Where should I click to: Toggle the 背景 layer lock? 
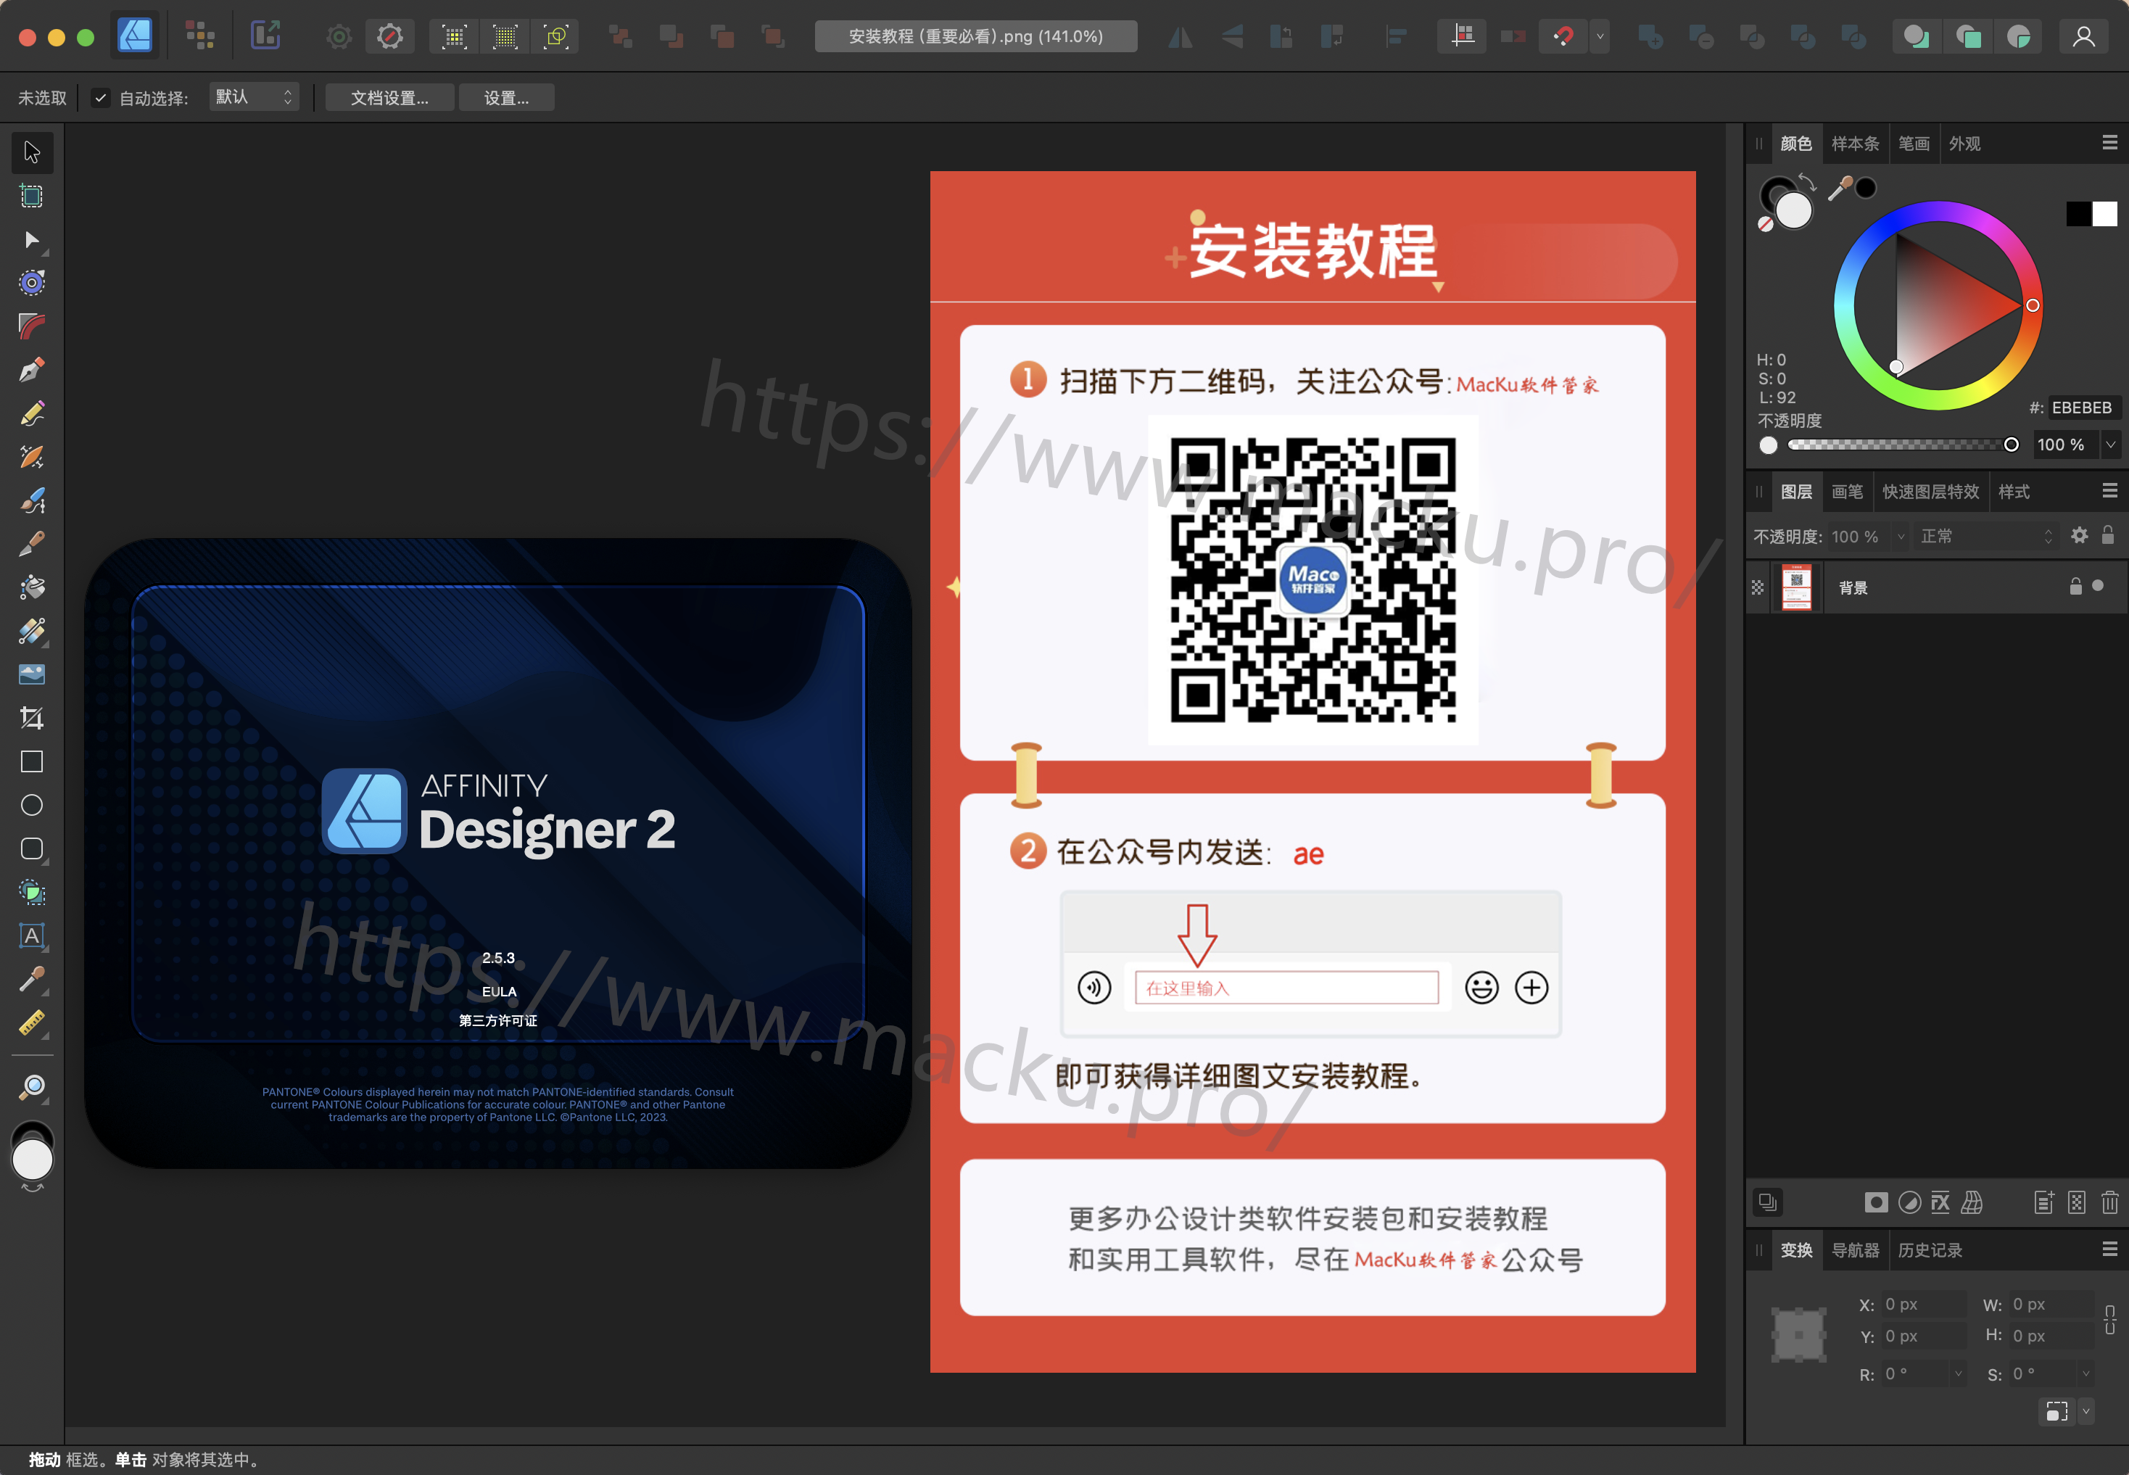pyautogui.click(x=2075, y=586)
